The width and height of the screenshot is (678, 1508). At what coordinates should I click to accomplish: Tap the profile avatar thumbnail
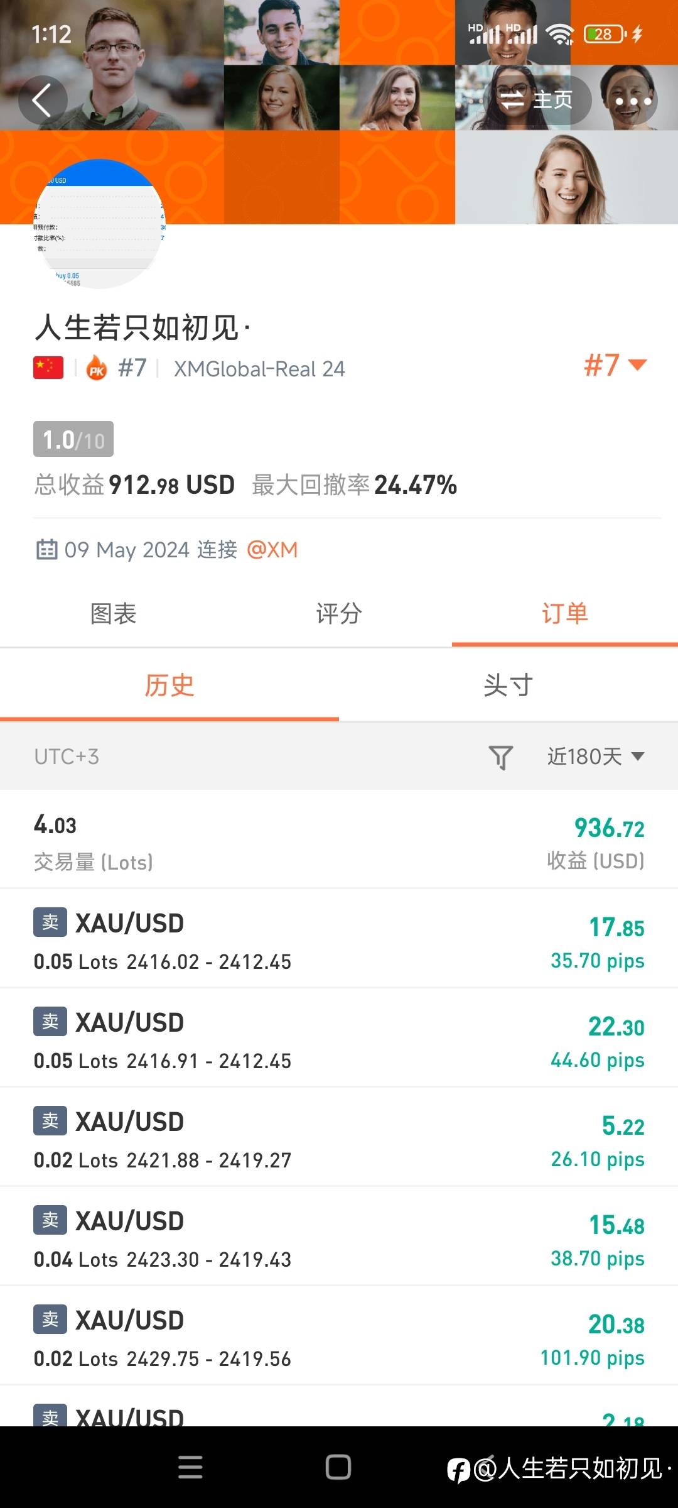(x=99, y=224)
